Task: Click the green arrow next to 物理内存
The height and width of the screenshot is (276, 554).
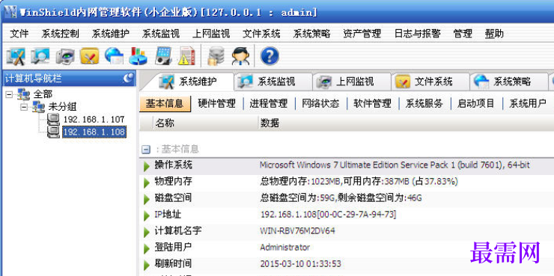Action: click(147, 183)
